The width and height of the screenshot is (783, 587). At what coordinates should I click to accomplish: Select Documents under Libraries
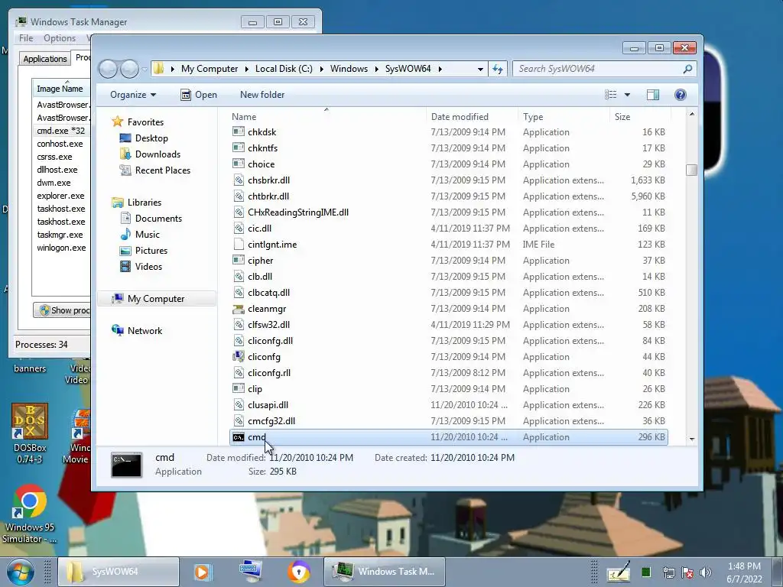click(x=158, y=219)
